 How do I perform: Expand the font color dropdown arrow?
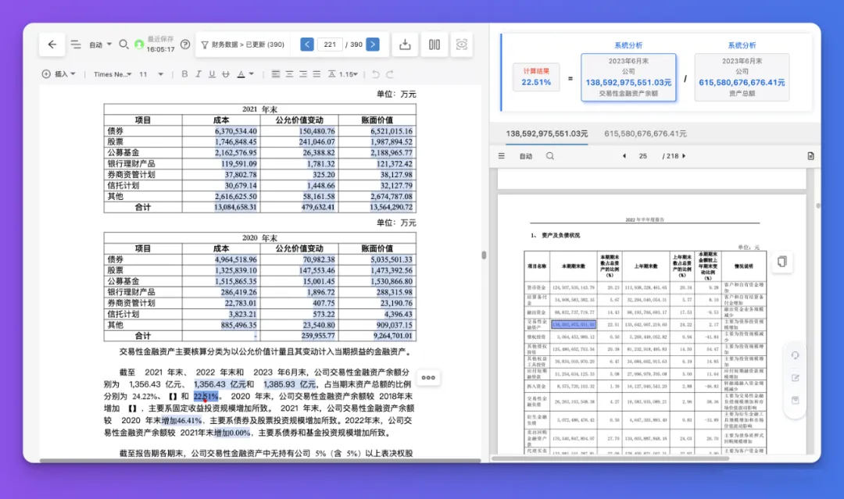[x=252, y=74]
